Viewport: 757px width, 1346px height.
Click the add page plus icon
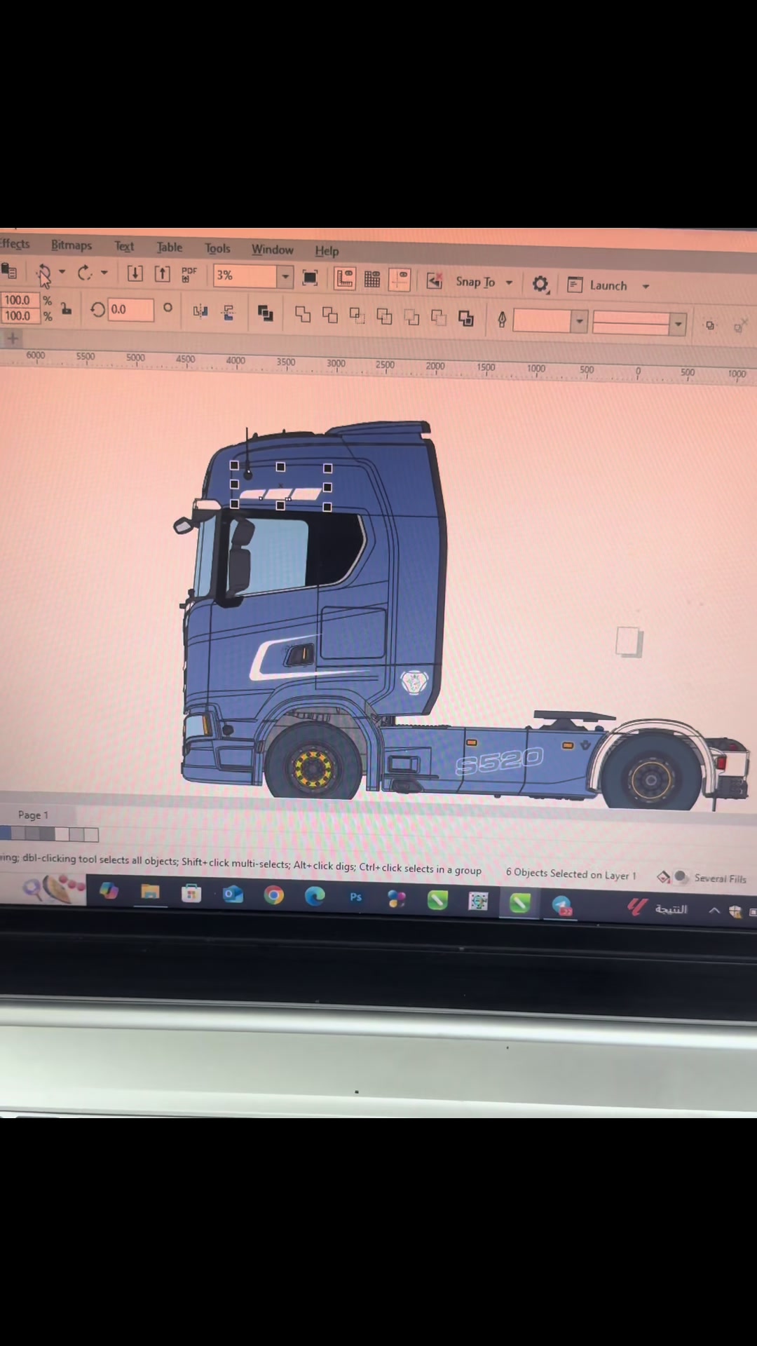tap(12, 339)
